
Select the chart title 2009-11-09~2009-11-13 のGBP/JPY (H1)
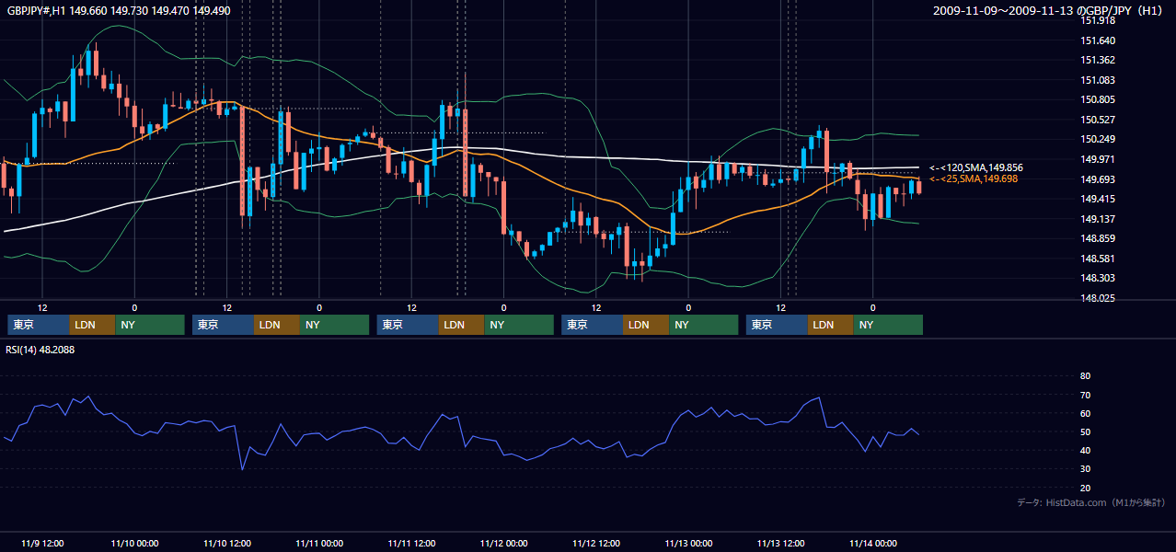click(x=1049, y=10)
